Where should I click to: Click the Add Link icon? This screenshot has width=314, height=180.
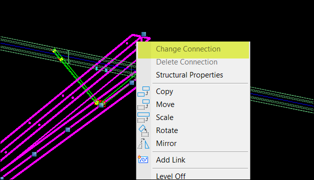[x=143, y=159]
